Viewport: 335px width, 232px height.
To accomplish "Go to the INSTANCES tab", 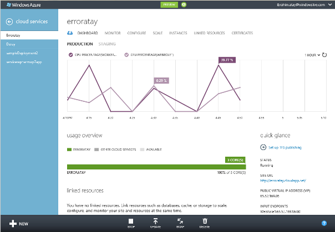I will 178,33.
